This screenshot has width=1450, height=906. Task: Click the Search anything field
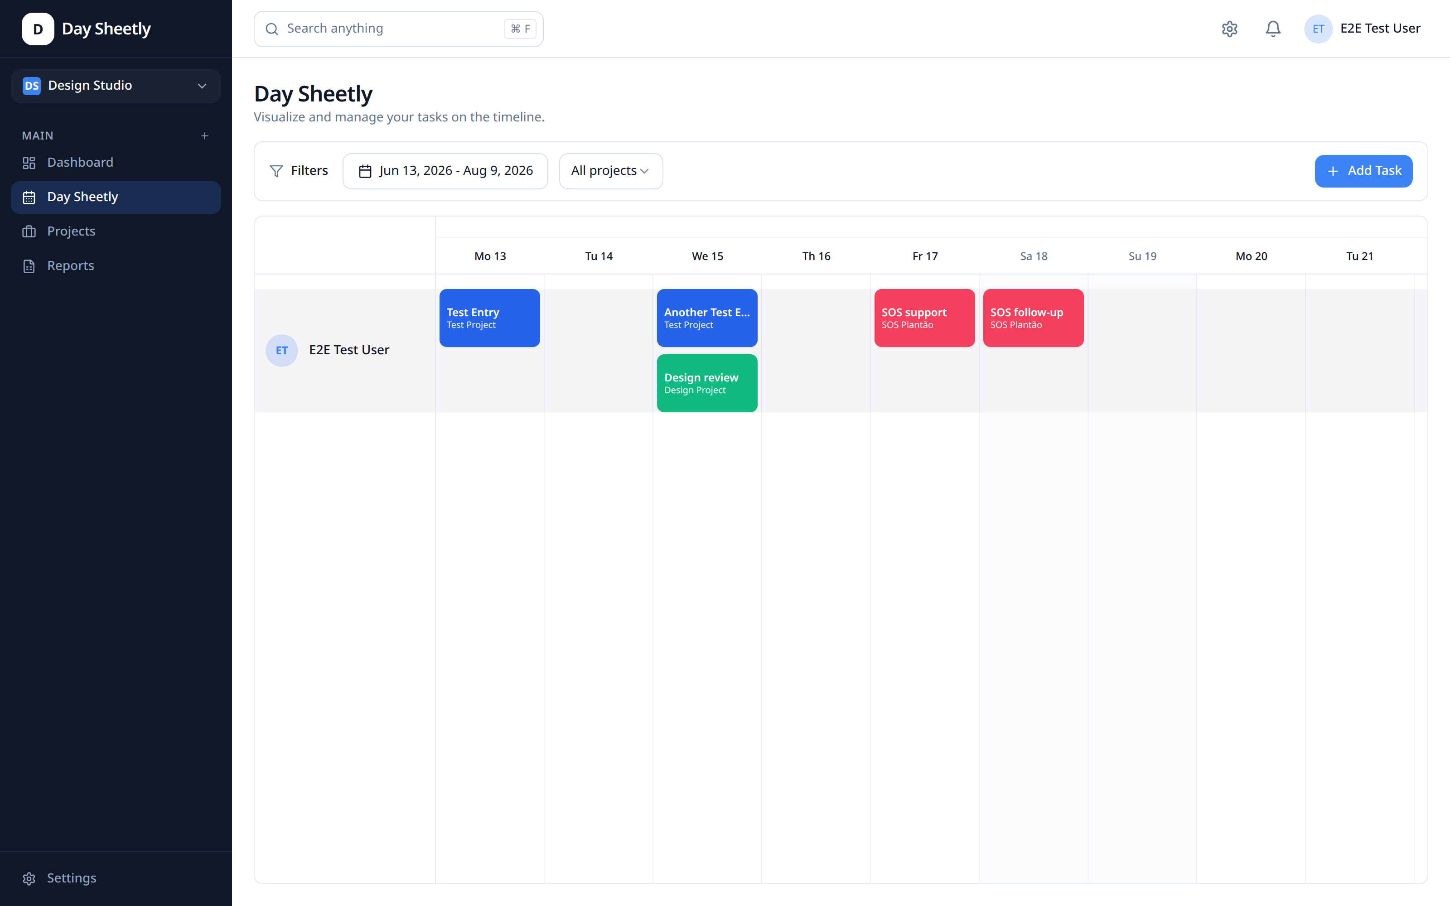[x=398, y=29]
